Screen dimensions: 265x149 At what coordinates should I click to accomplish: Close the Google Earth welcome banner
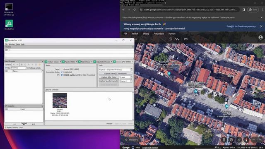(x=261, y=26)
